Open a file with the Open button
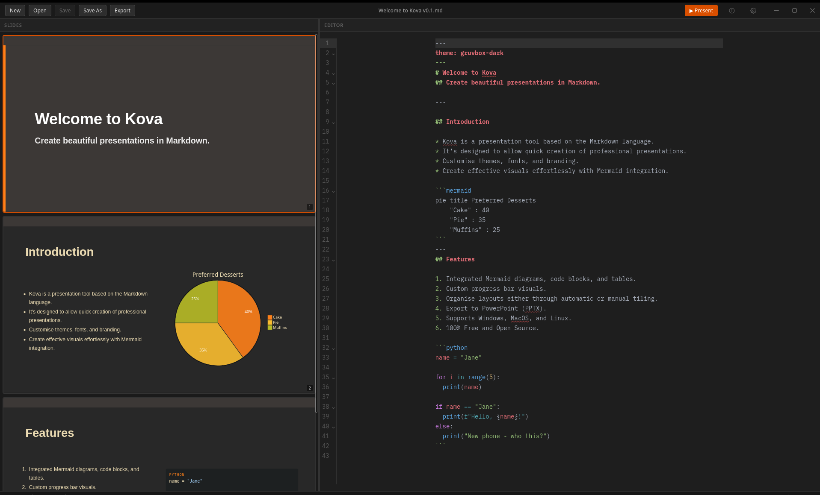The width and height of the screenshot is (820, 495). pyautogui.click(x=40, y=11)
